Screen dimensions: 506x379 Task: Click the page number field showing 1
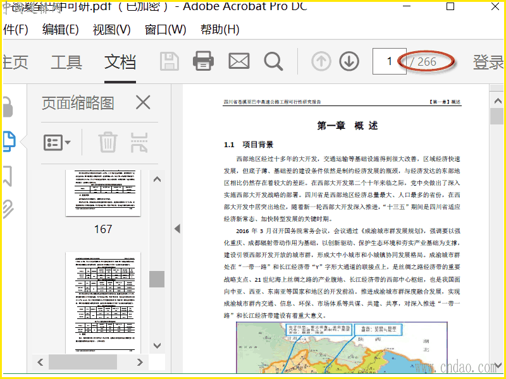[389, 61]
